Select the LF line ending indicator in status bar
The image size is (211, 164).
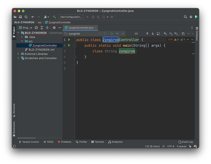163,146
